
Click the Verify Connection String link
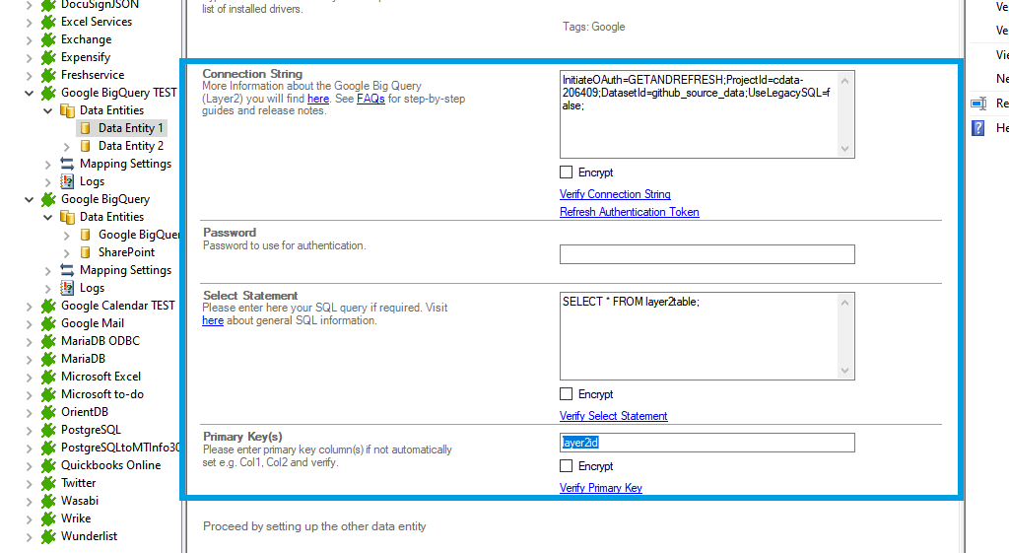point(615,194)
